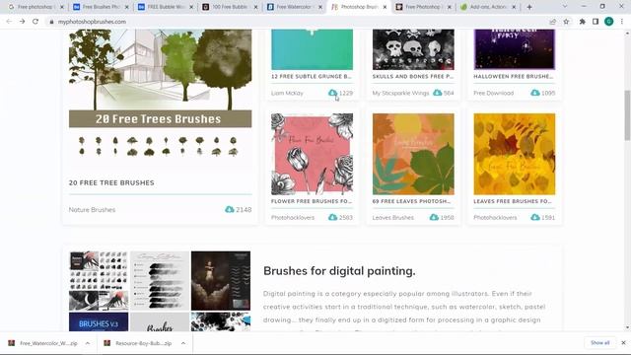The width and height of the screenshot is (631, 355).
Task: Open the skulls and bones thumbnail
Action: (413, 49)
